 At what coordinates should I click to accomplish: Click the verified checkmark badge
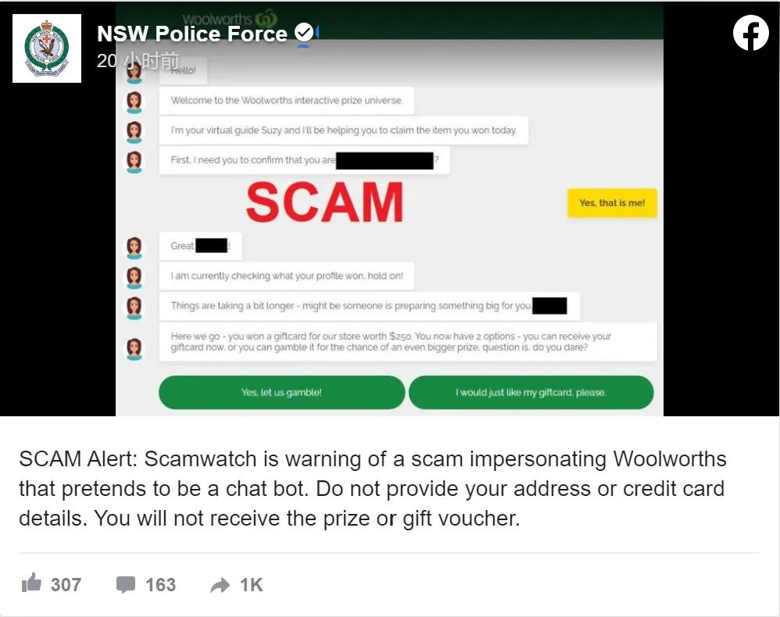point(303,32)
